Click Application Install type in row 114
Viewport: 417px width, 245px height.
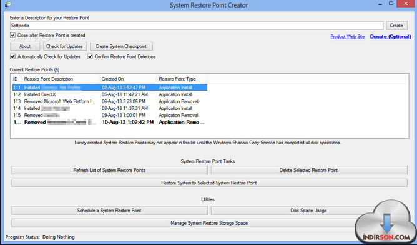coord(175,108)
